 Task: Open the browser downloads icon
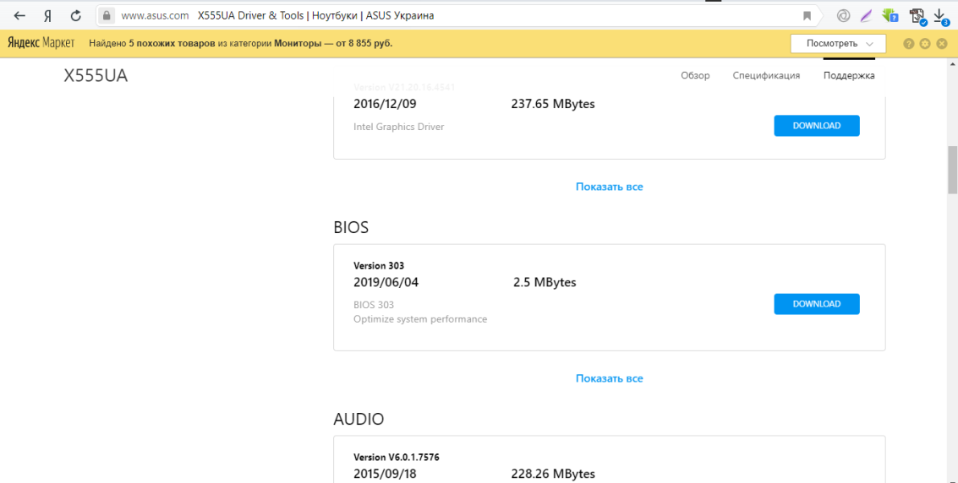941,17
